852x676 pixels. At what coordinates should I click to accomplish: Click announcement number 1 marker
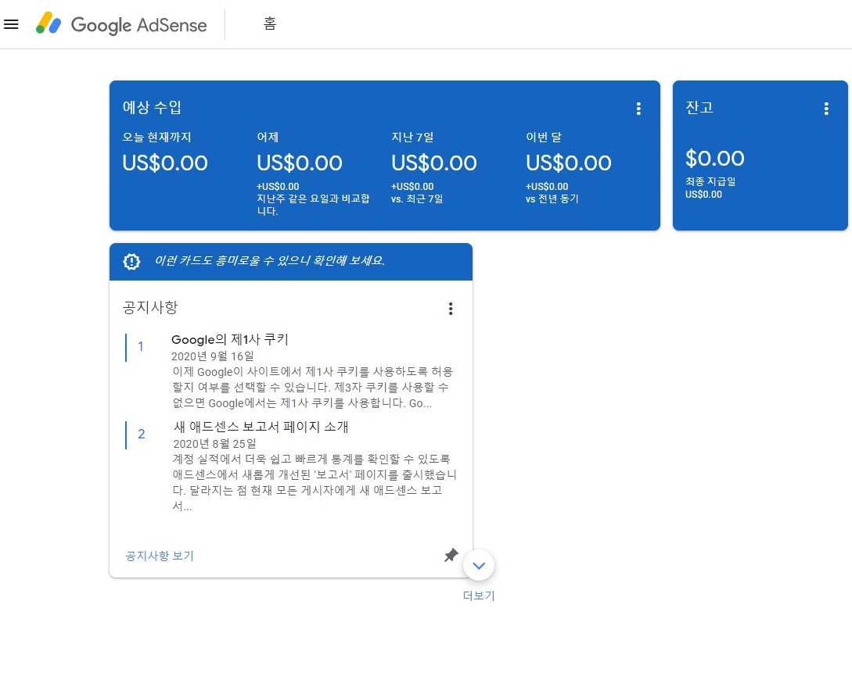pyautogui.click(x=140, y=346)
